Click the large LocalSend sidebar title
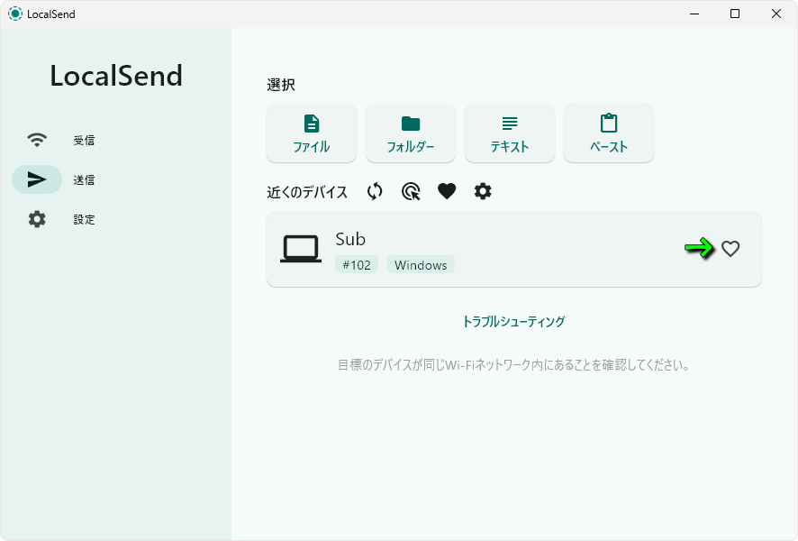This screenshot has width=798, height=541. [116, 76]
